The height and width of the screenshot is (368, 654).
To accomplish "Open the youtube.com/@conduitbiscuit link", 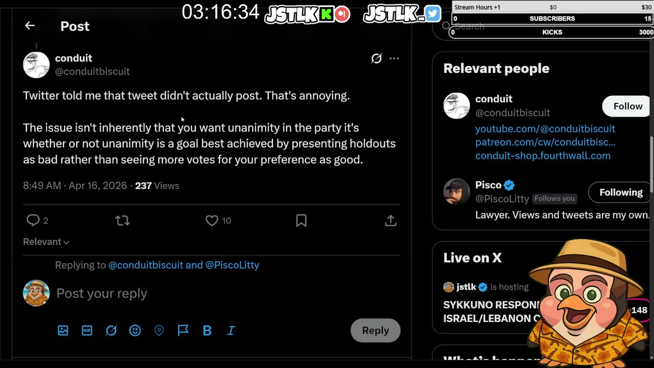I will pos(545,129).
